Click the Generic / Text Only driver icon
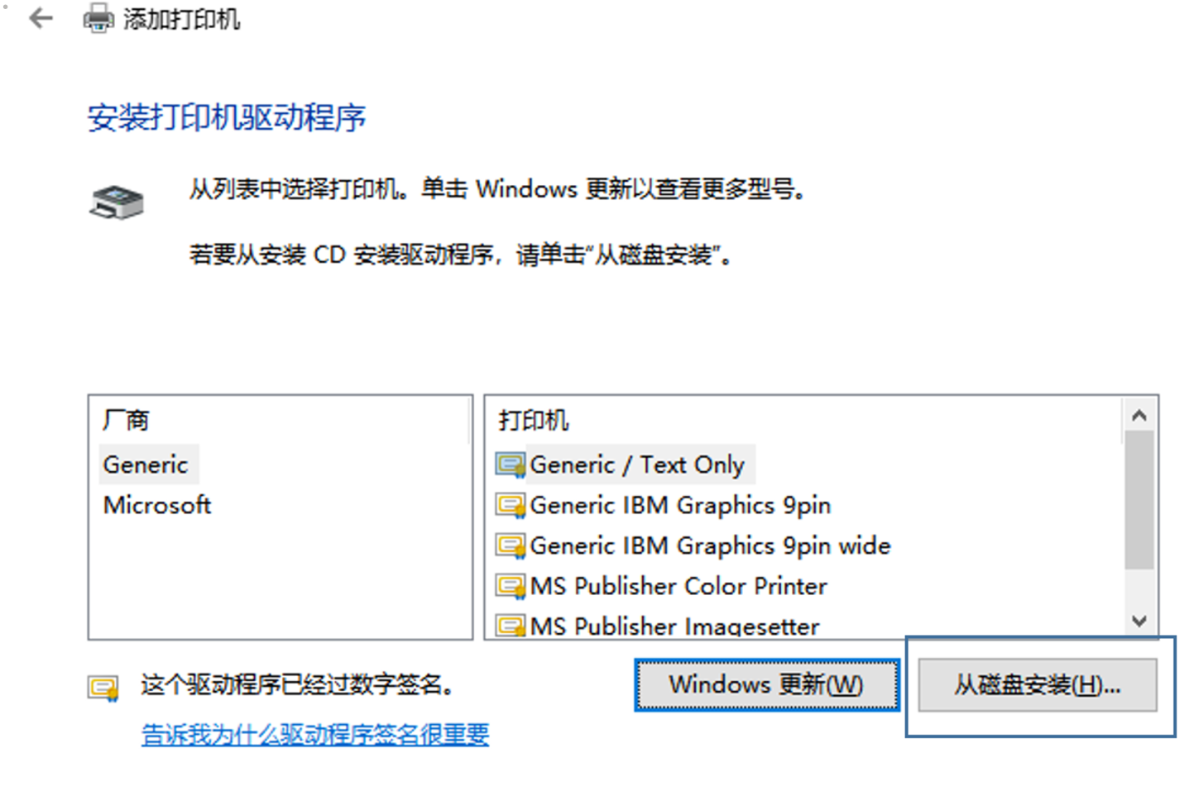 pos(511,465)
